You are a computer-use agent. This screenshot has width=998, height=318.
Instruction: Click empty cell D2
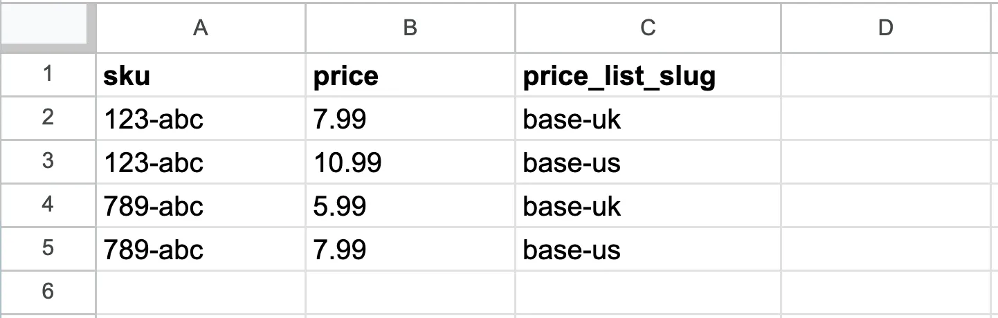[885, 118]
